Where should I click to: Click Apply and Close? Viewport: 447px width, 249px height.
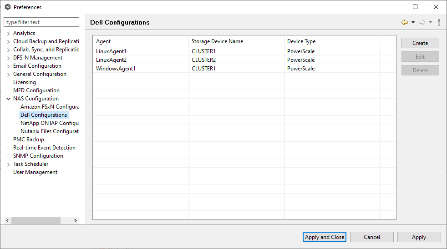click(x=325, y=237)
